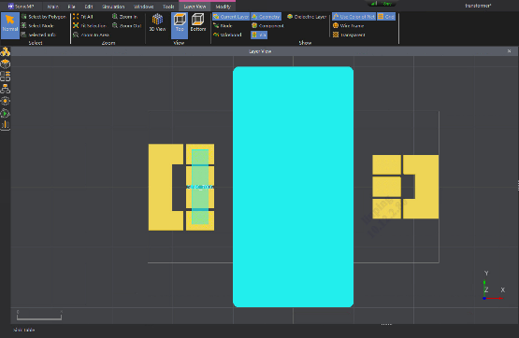Click the scale bar at bottom left

click(39, 316)
